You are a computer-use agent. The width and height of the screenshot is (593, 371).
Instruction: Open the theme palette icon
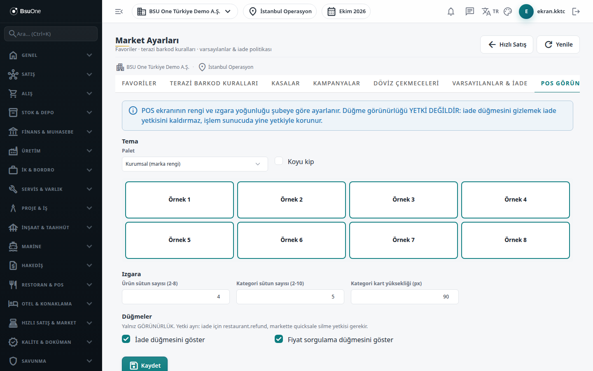point(508,12)
